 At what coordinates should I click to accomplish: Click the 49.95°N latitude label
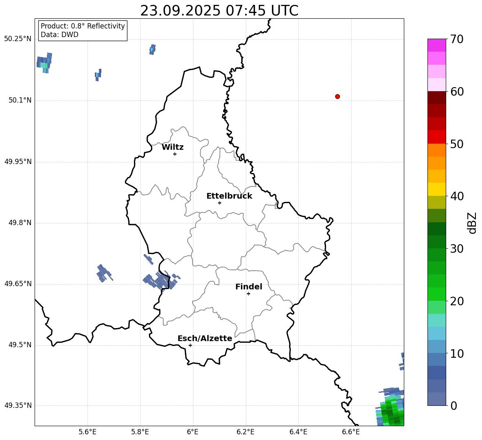point(18,162)
